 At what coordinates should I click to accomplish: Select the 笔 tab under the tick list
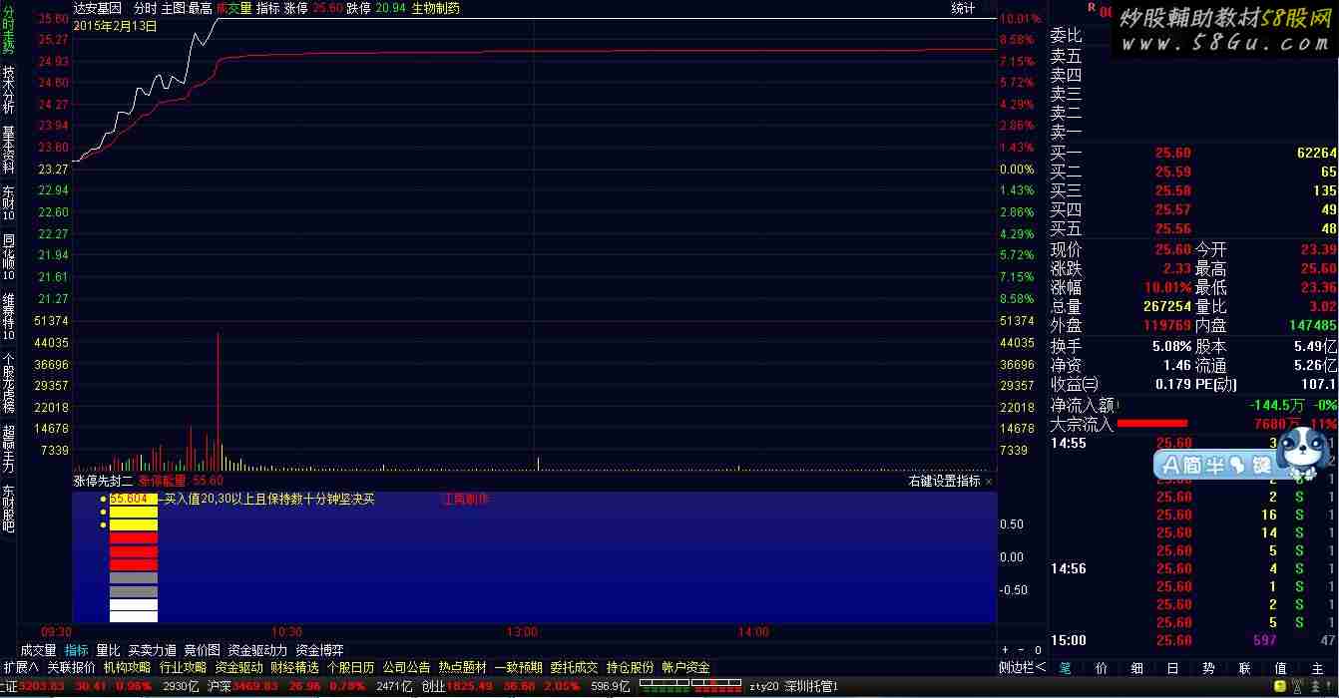coord(1066,668)
